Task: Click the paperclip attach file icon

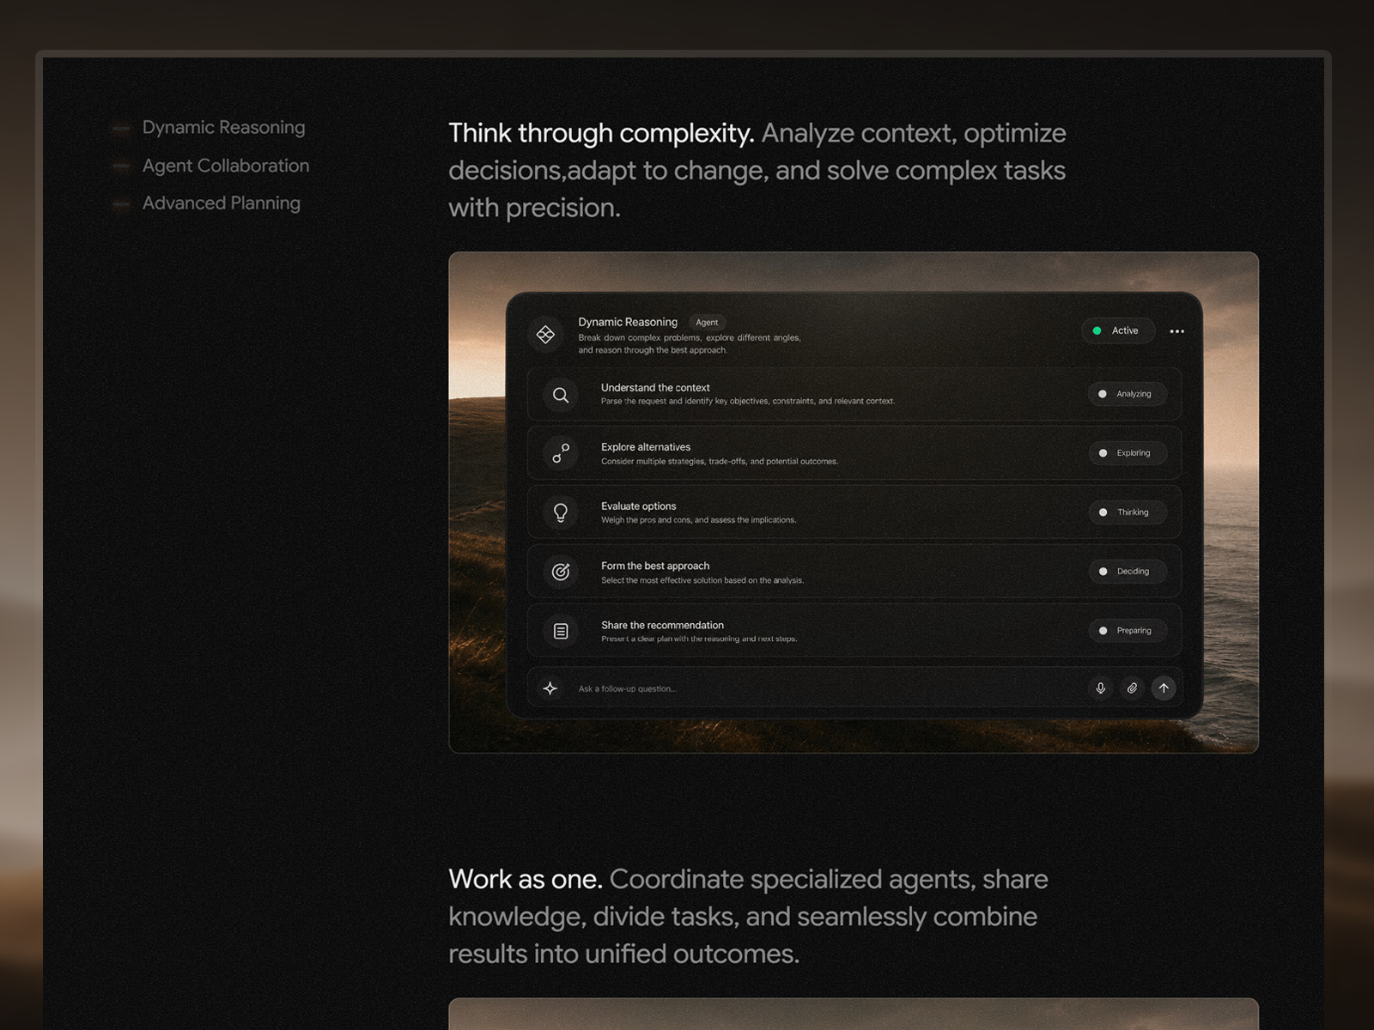Action: (x=1132, y=688)
